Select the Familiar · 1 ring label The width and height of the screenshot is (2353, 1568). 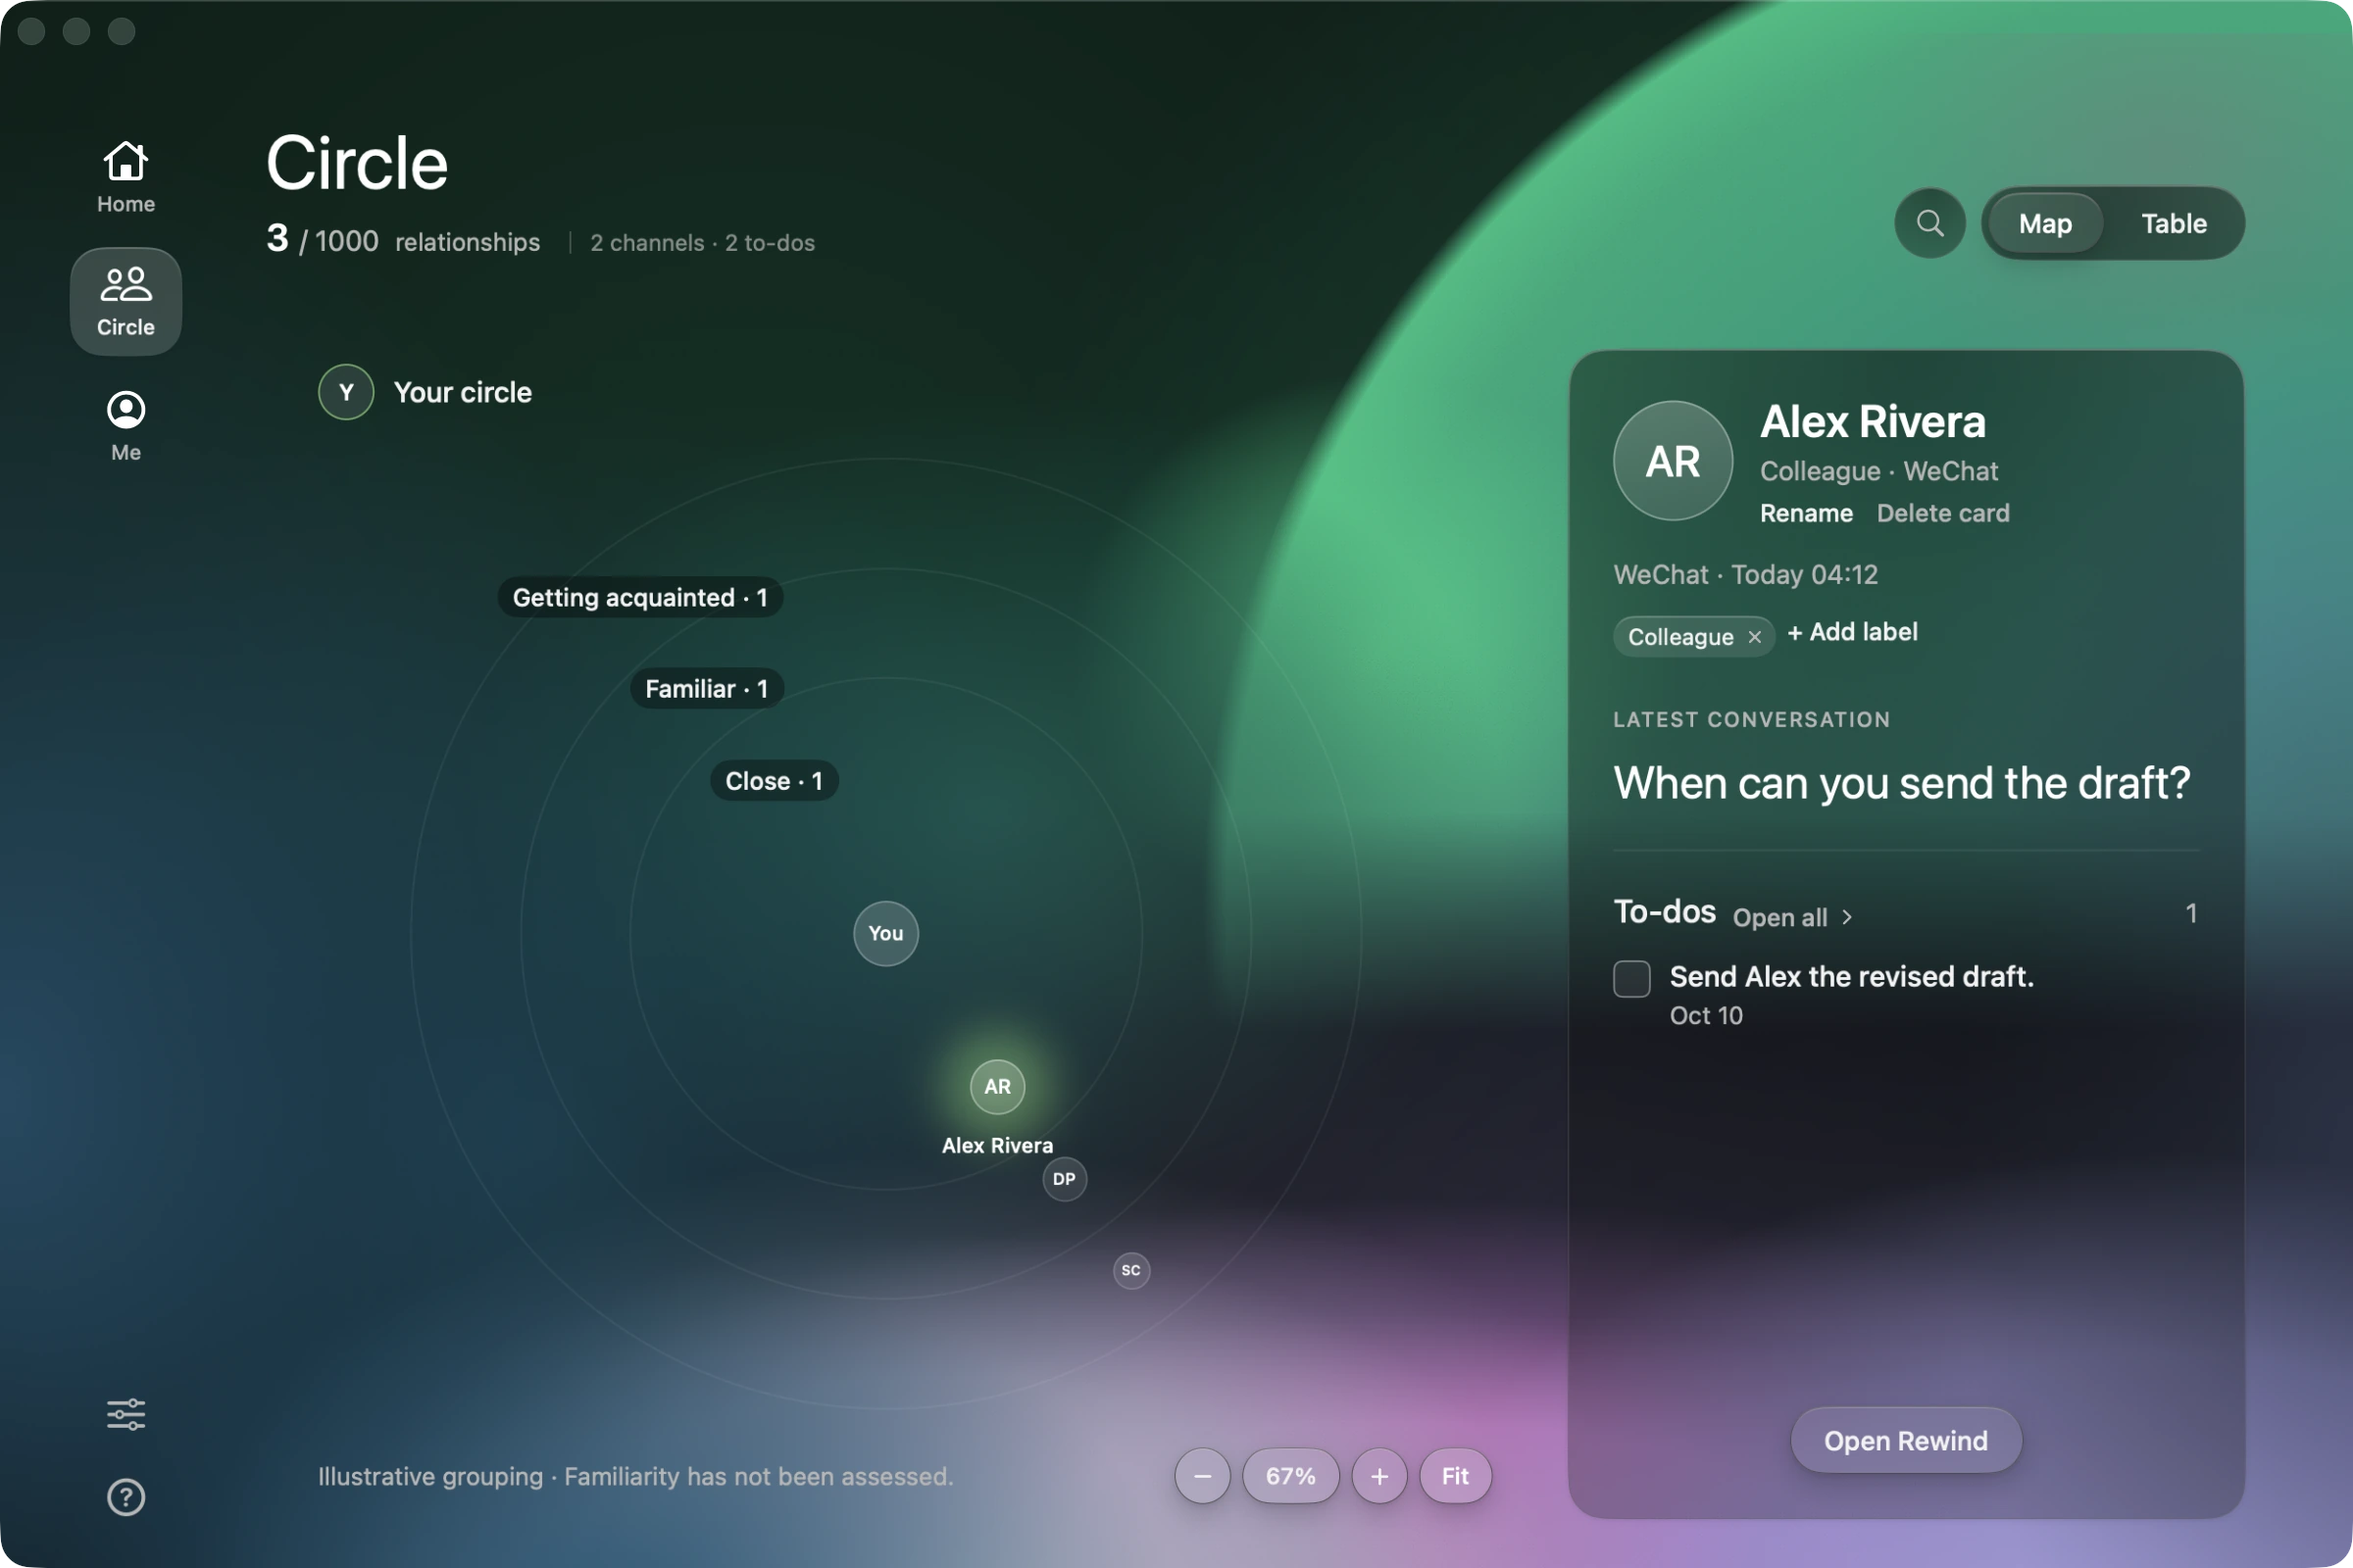706,688
